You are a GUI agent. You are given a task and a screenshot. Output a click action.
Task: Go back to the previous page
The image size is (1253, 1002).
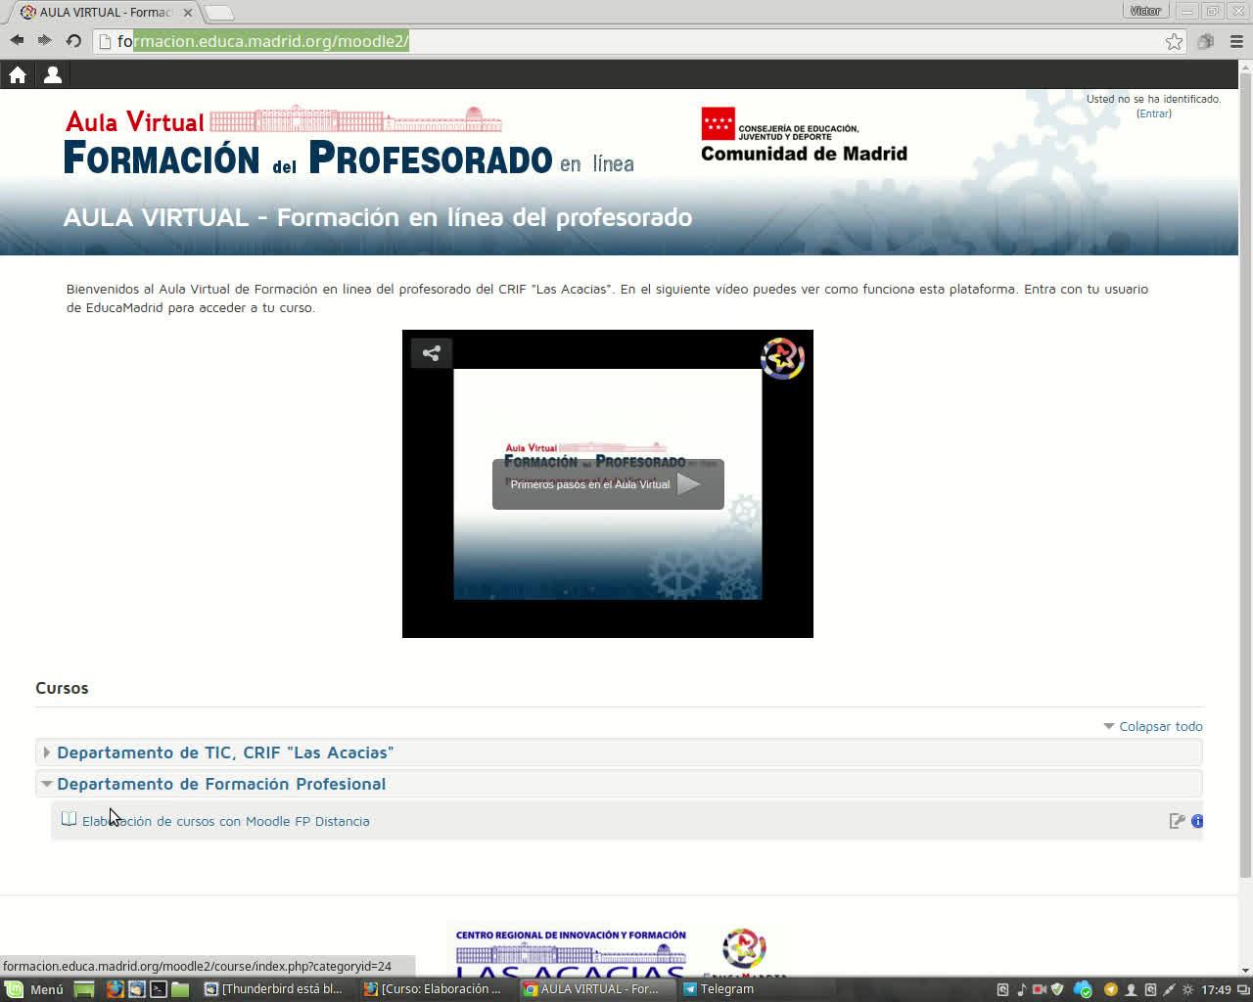(17, 40)
